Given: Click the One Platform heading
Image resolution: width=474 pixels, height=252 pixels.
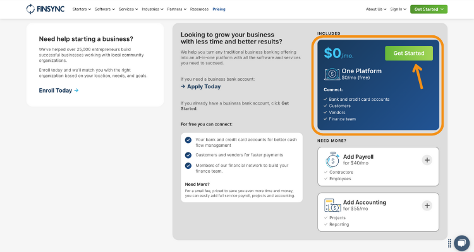Looking at the screenshot, I should (x=362, y=71).
